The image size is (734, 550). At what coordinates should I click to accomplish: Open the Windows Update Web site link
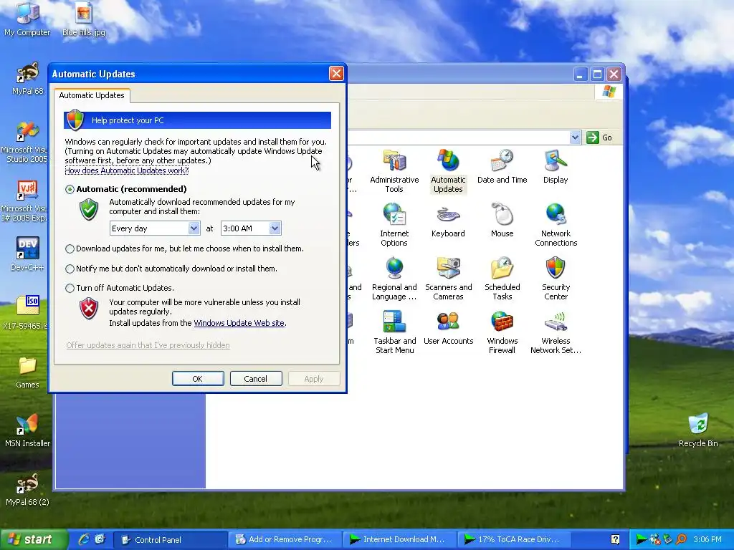239,323
